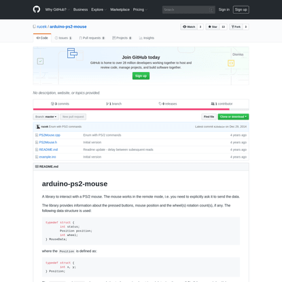The width and height of the screenshot is (282, 282).
Task: Switch to the Insights tab
Action: pos(147,38)
